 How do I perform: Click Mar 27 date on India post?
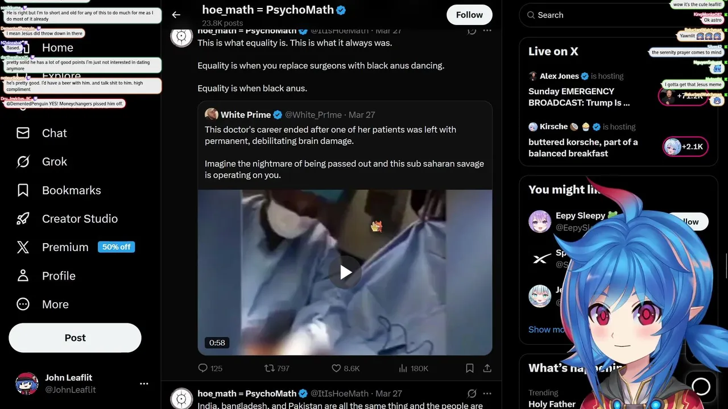[x=389, y=393]
